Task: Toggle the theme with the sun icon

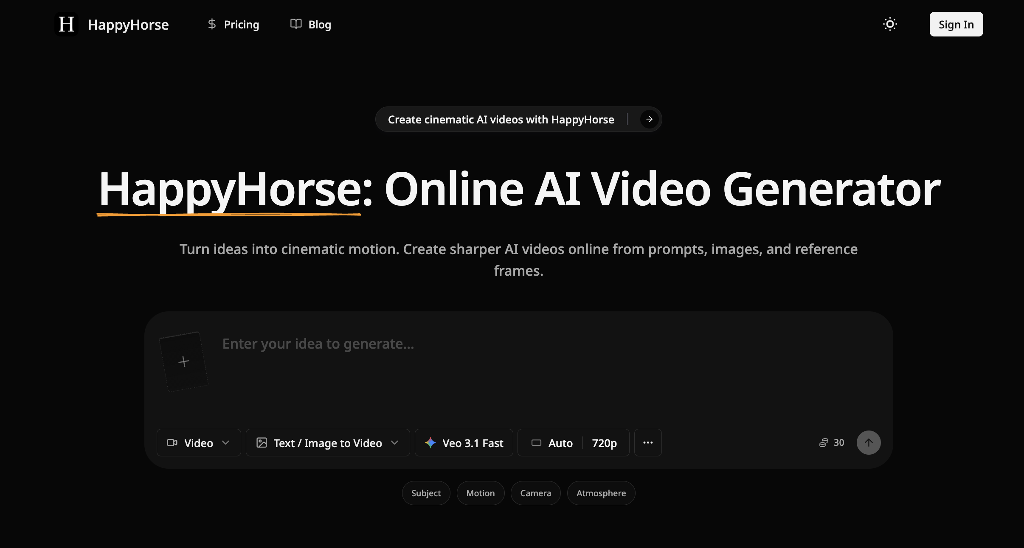Action: [x=890, y=24]
